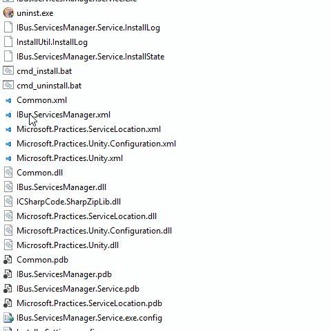The height and width of the screenshot is (331, 332).
Task: Select the Microsoft.Practices.Unity.Configuration.xml file name
Action: (x=96, y=144)
